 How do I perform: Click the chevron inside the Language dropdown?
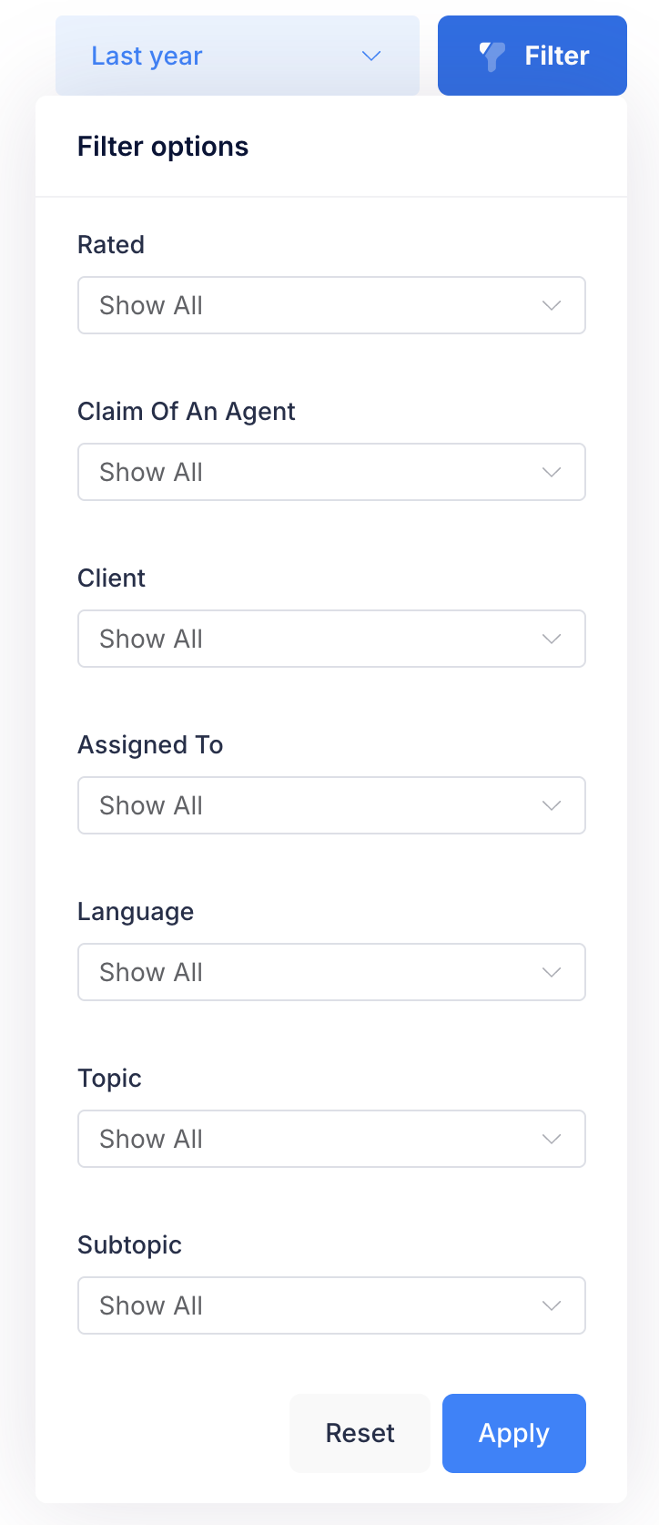(x=552, y=972)
